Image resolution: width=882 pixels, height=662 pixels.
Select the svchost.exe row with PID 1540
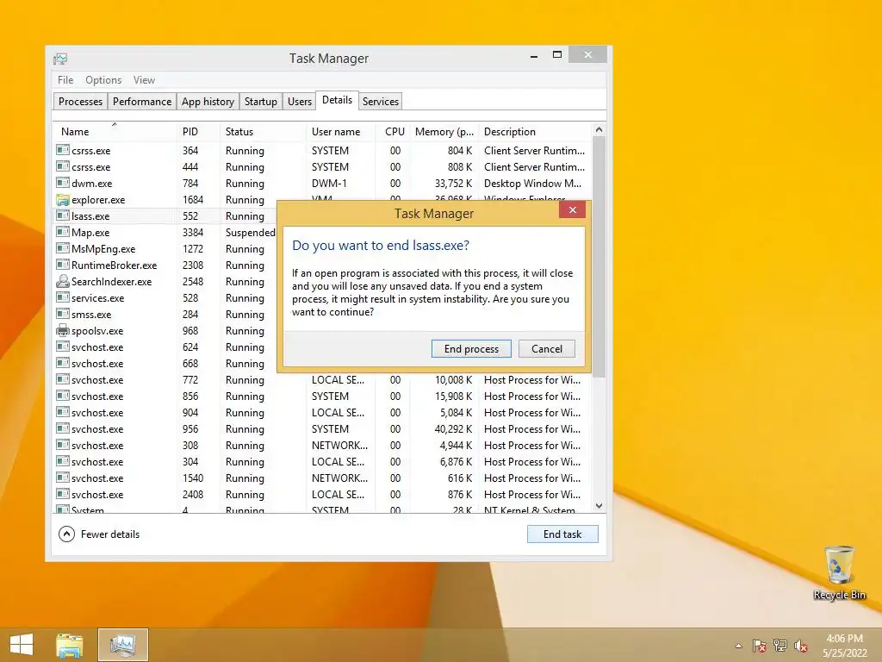click(x=322, y=478)
